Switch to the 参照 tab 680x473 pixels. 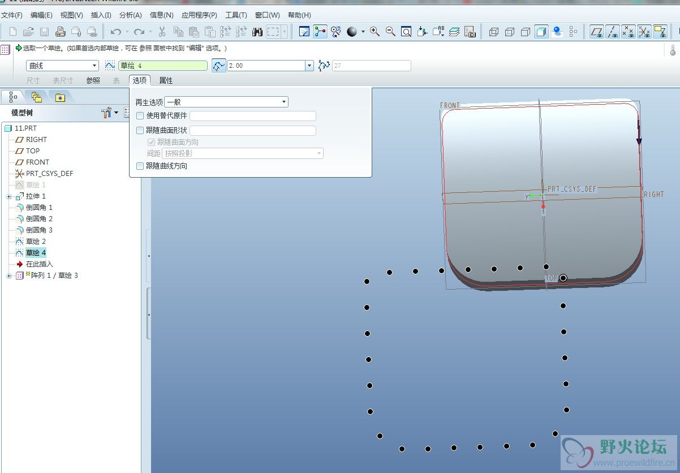click(x=93, y=81)
